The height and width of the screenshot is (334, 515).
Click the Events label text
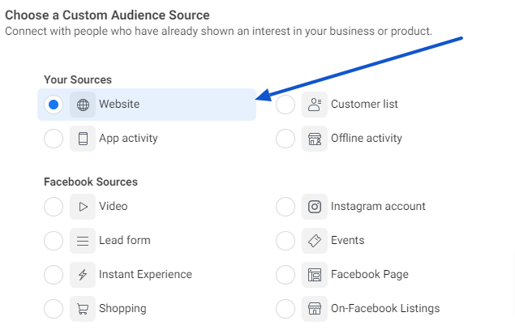347,241
